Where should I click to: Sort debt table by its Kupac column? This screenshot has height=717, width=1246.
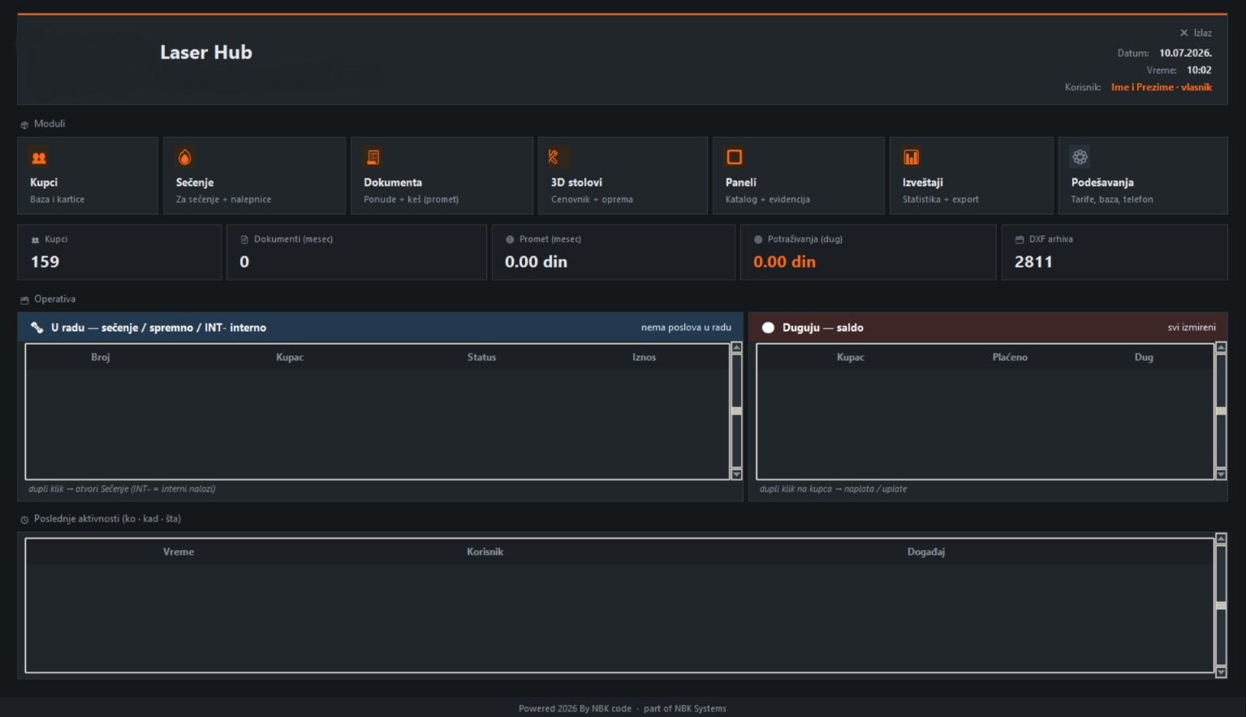tap(851, 357)
